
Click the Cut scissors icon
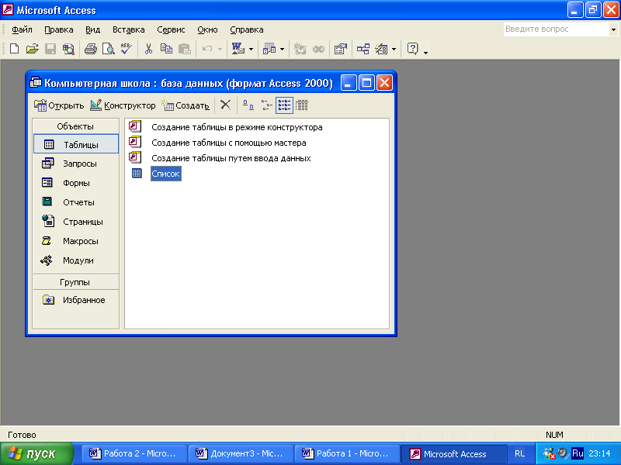click(148, 49)
